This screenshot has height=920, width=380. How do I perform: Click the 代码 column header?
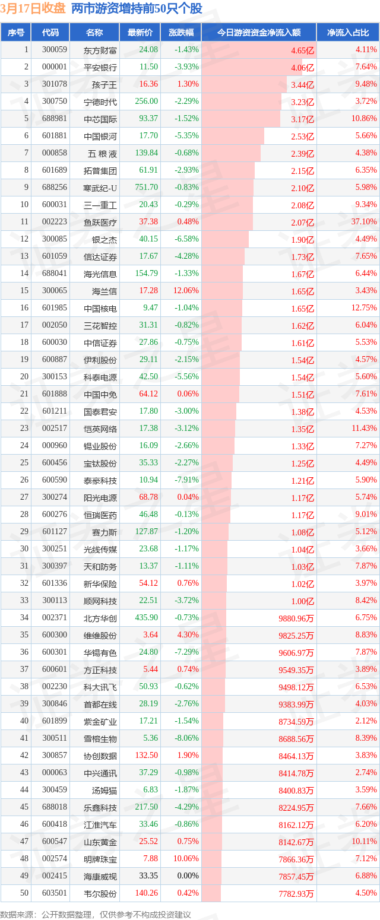click(x=50, y=33)
